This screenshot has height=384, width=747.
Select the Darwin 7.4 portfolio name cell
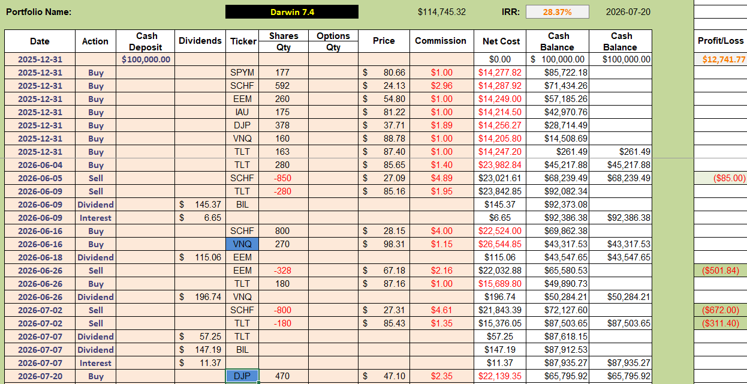click(292, 12)
